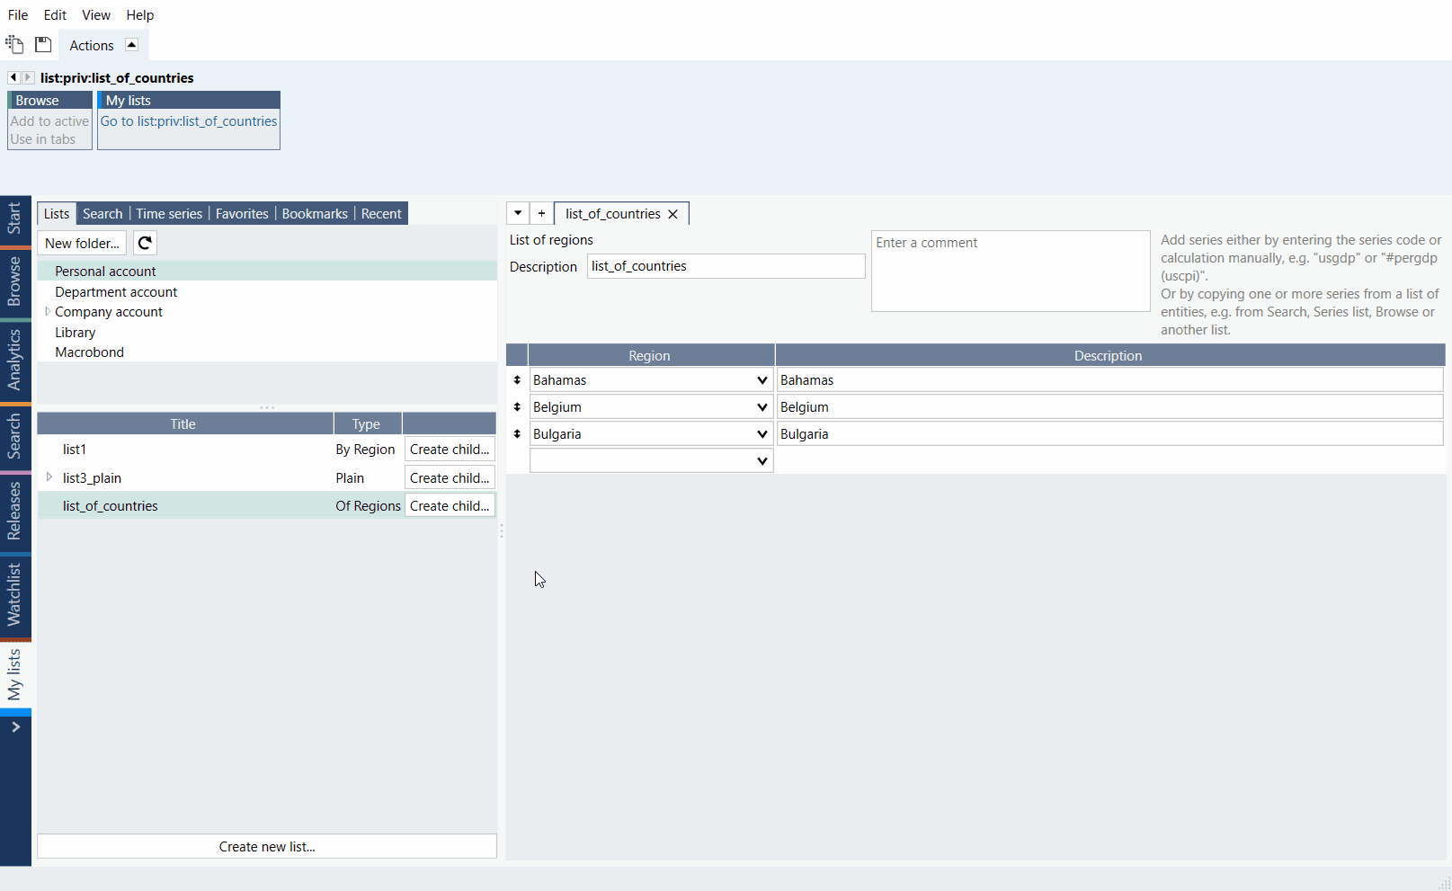Click the plus icon to add a tab
Screen dimensions: 1452x891
[541, 213]
